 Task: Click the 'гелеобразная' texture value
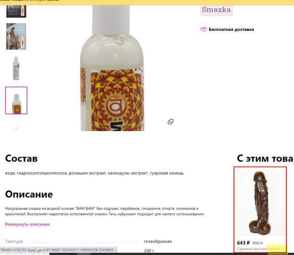pos(158,241)
